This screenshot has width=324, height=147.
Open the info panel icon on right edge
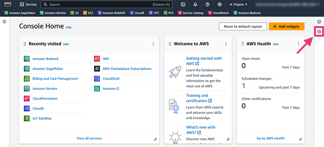tap(319, 21)
